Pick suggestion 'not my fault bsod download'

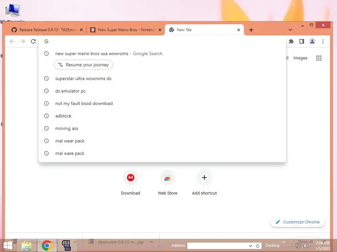(x=162, y=103)
